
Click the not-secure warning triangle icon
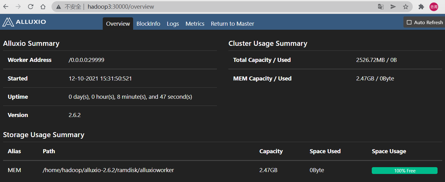58,7
